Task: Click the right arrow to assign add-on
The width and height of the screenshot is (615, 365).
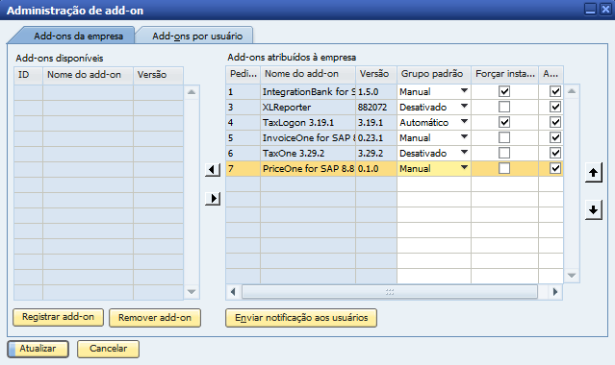Action: click(212, 198)
